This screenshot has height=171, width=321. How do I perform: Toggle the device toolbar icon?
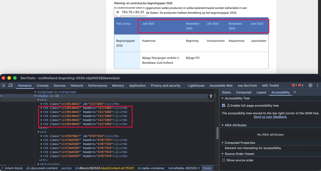point(11,85)
